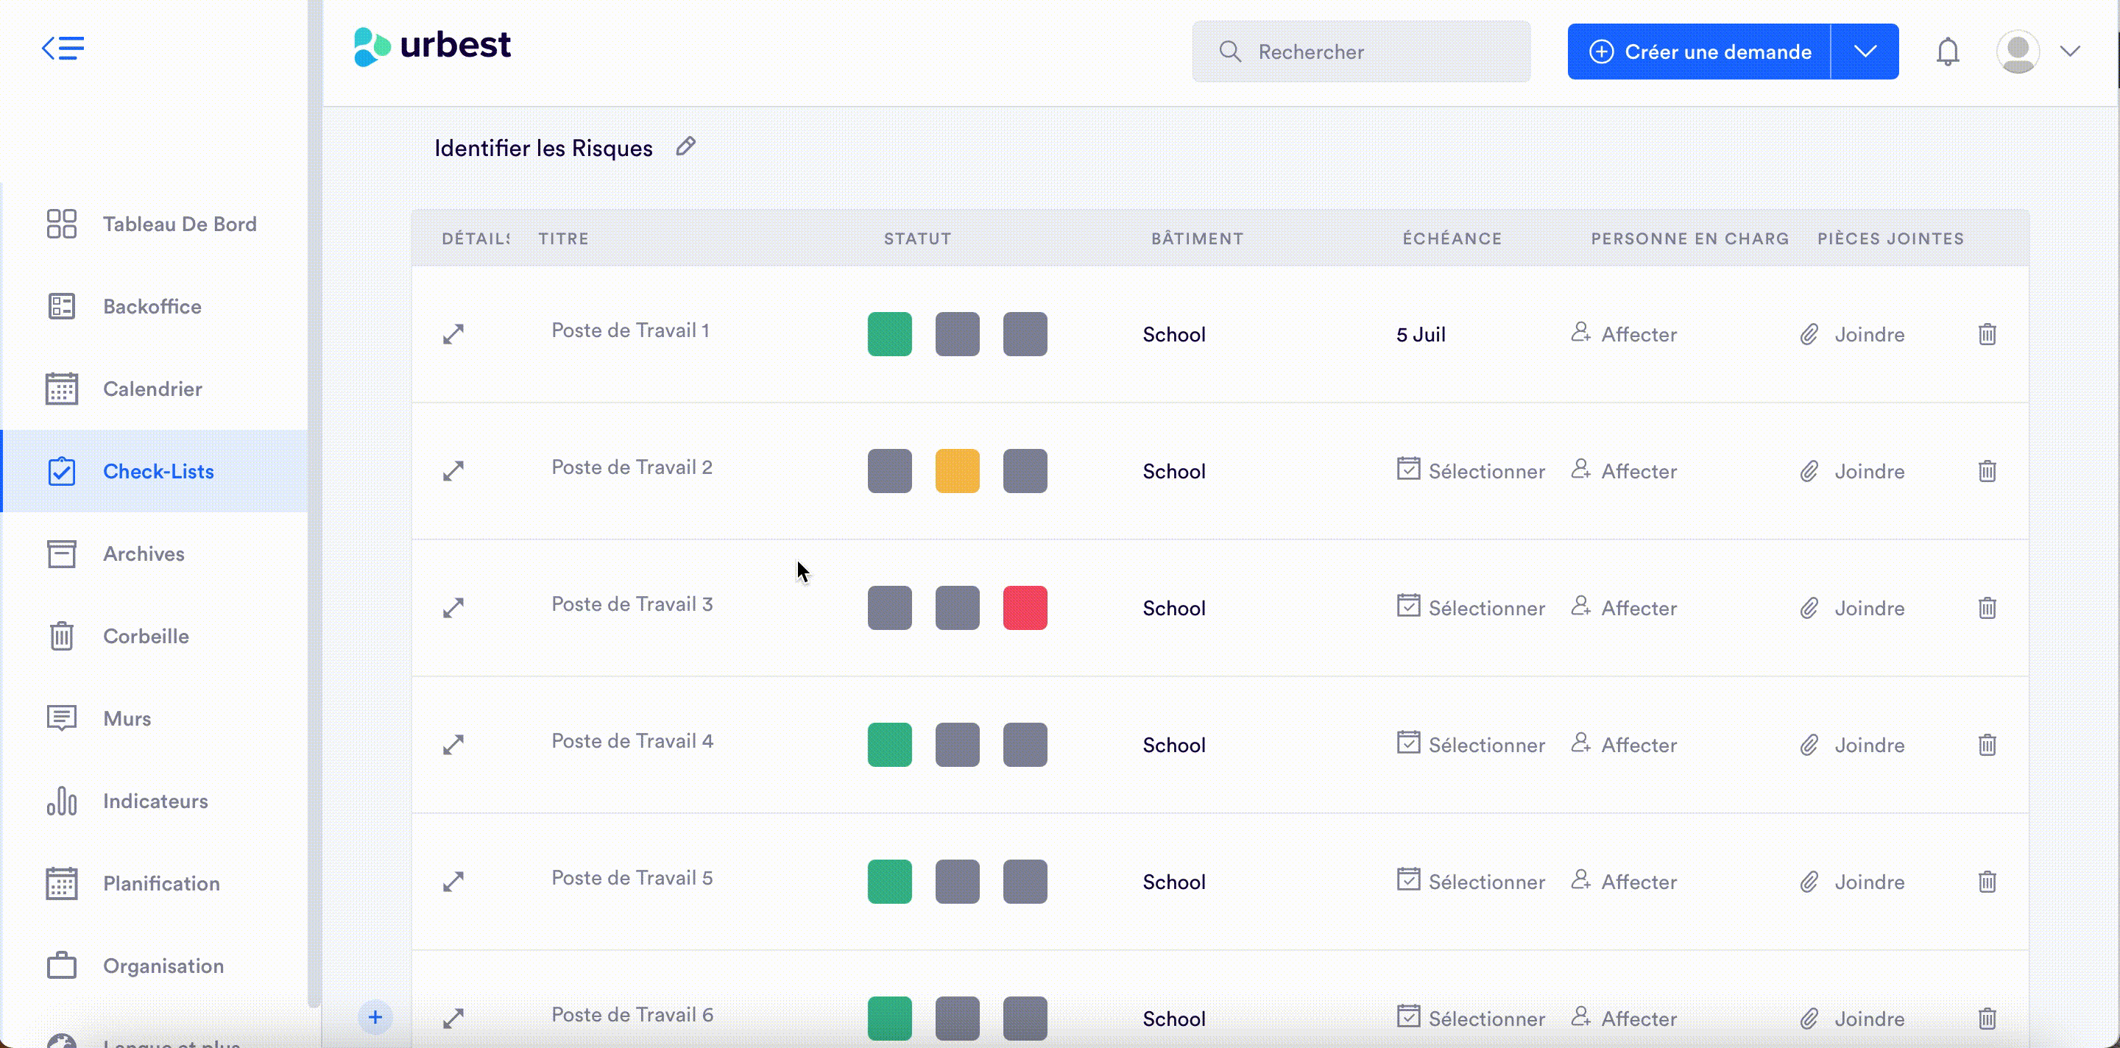Click the Créer une demande button
Screen dimensions: 2120x1048
coord(1700,52)
